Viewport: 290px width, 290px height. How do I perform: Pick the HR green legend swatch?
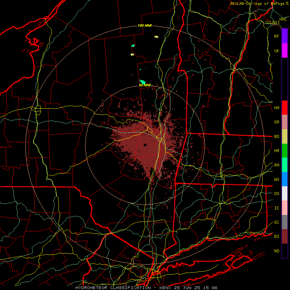pyautogui.click(x=285, y=150)
